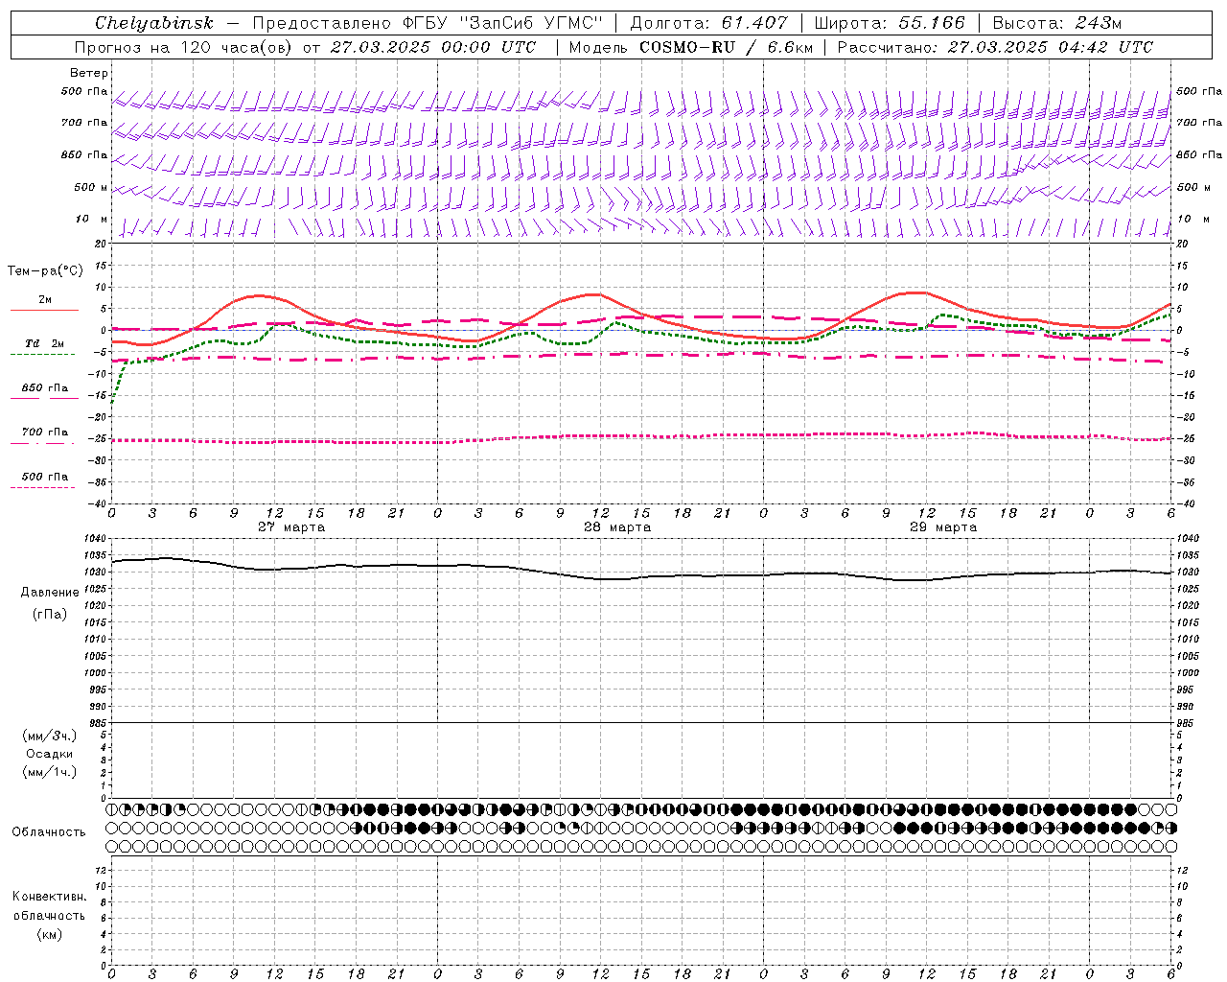Click the Долгота: 61.407 value
1227x982 pixels.
(x=708, y=23)
